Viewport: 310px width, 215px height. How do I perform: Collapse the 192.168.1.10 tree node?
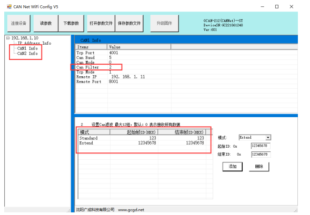pos(8,38)
